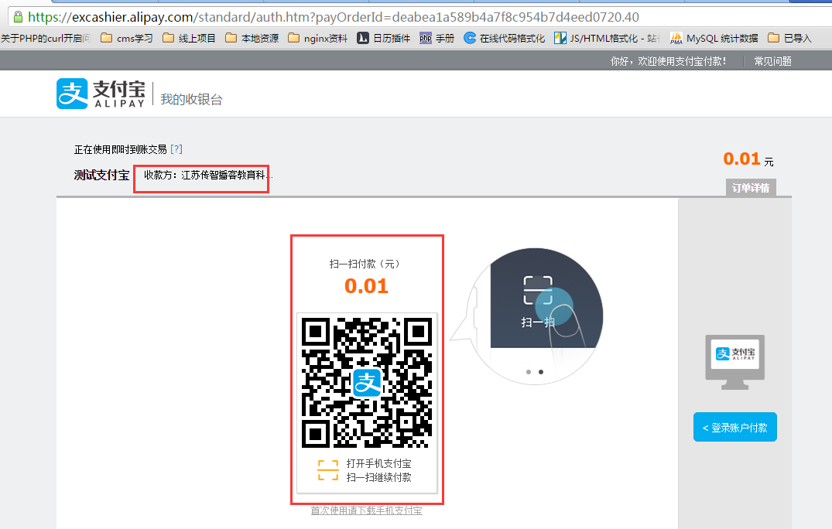832x529 pixels.
Task: Expand the 本地资源 bookmark folder
Action: pos(252,38)
